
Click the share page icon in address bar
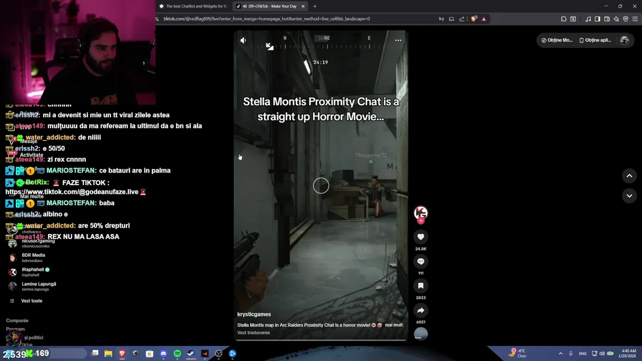click(462, 19)
